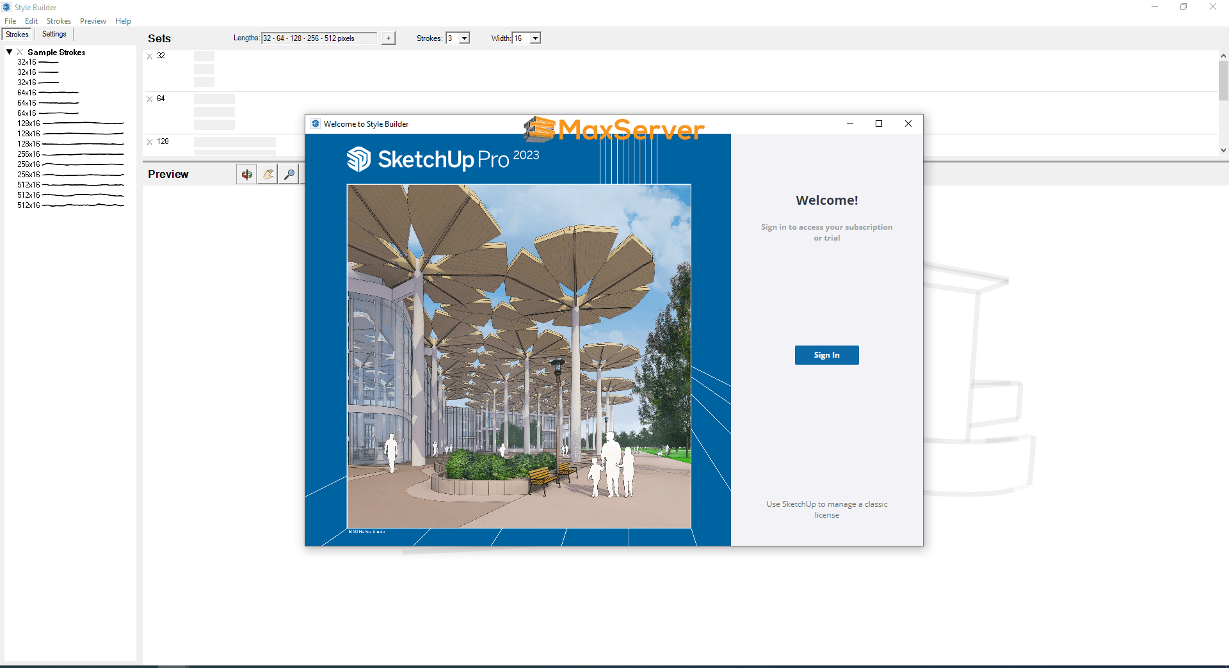Switch to the Settings tab

pos(54,35)
